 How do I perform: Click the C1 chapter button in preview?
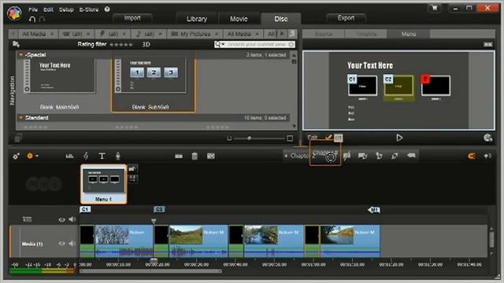362,86
